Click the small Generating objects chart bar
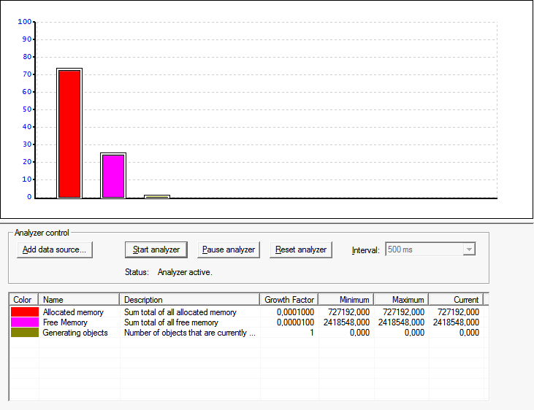This screenshot has height=410, width=534. click(x=157, y=197)
